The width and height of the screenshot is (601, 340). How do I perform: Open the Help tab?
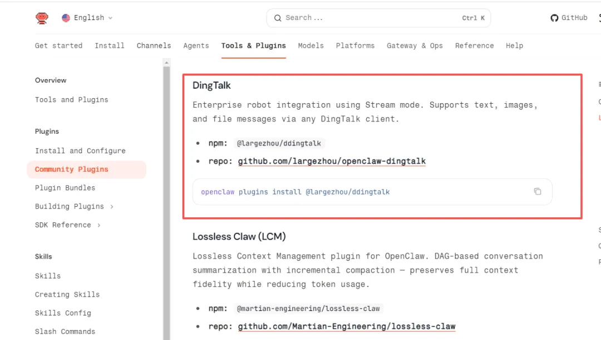514,46
